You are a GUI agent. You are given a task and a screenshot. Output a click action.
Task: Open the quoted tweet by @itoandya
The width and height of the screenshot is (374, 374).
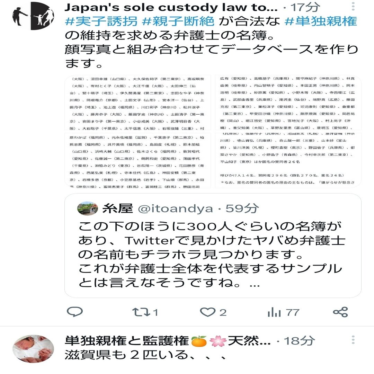[213, 246]
